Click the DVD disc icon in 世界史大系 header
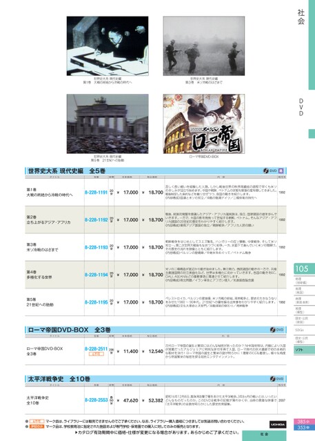The width and height of the screenshot is (315, 441). pos(266,170)
